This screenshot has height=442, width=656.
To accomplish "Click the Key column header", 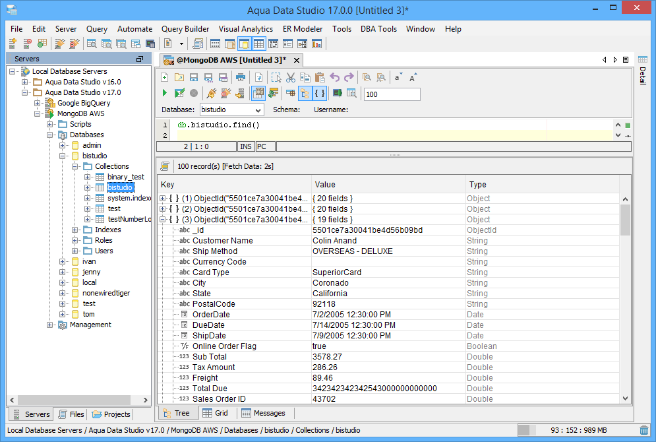I will pos(235,185).
